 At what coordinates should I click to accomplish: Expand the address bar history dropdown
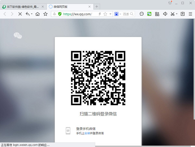click(110, 14)
